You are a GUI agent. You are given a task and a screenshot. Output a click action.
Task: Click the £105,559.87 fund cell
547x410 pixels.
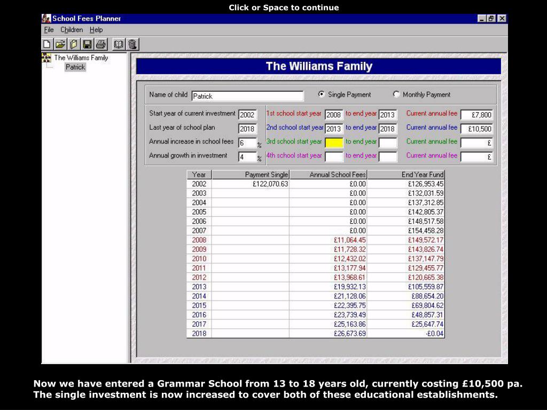pos(406,287)
